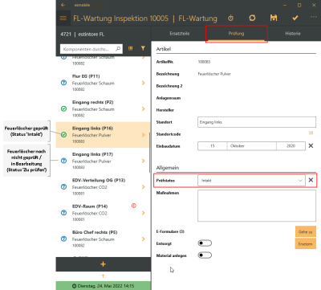Click the component list scrollbar

click(149, 153)
